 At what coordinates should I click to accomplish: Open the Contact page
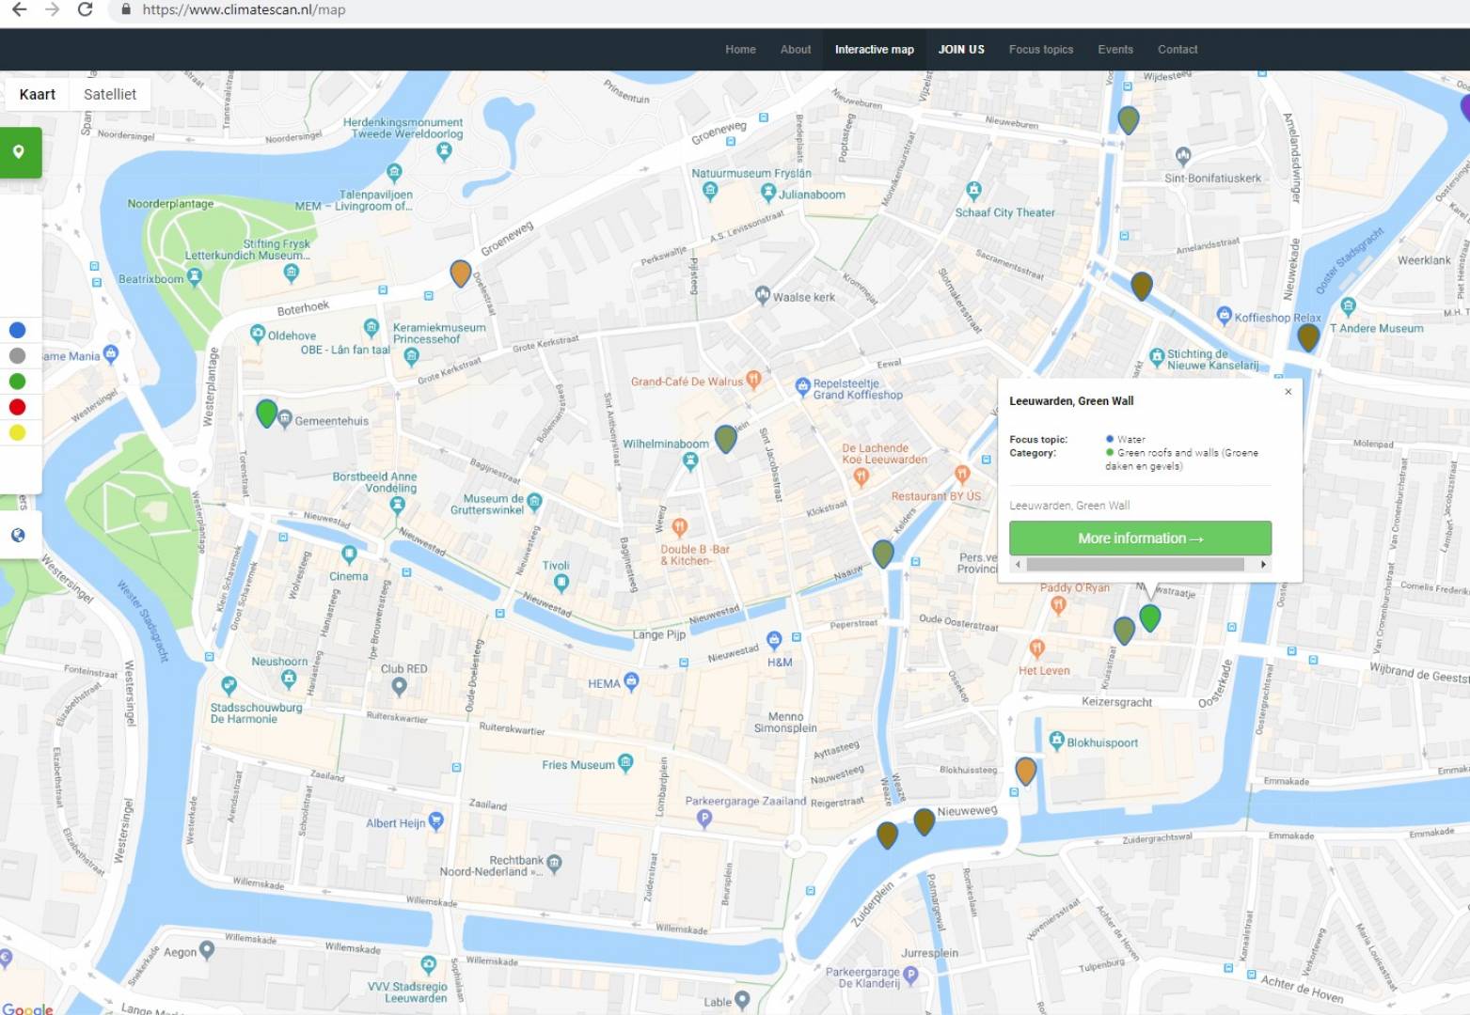click(1178, 50)
